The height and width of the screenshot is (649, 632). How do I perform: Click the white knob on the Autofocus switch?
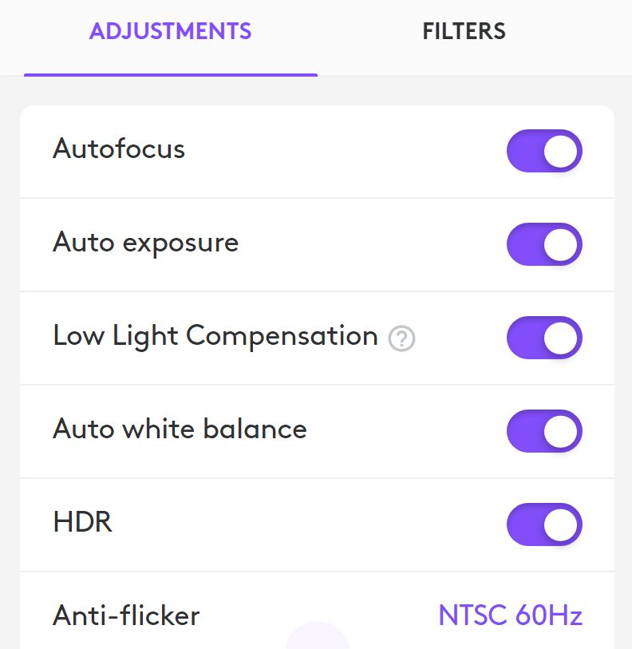560,151
